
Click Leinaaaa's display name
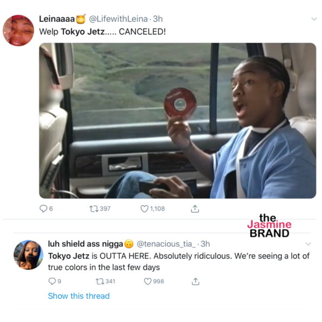point(57,19)
